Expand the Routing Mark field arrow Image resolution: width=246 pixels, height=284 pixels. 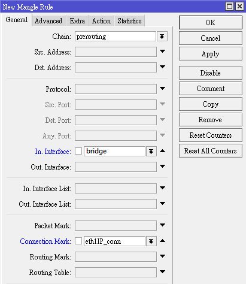(x=162, y=256)
